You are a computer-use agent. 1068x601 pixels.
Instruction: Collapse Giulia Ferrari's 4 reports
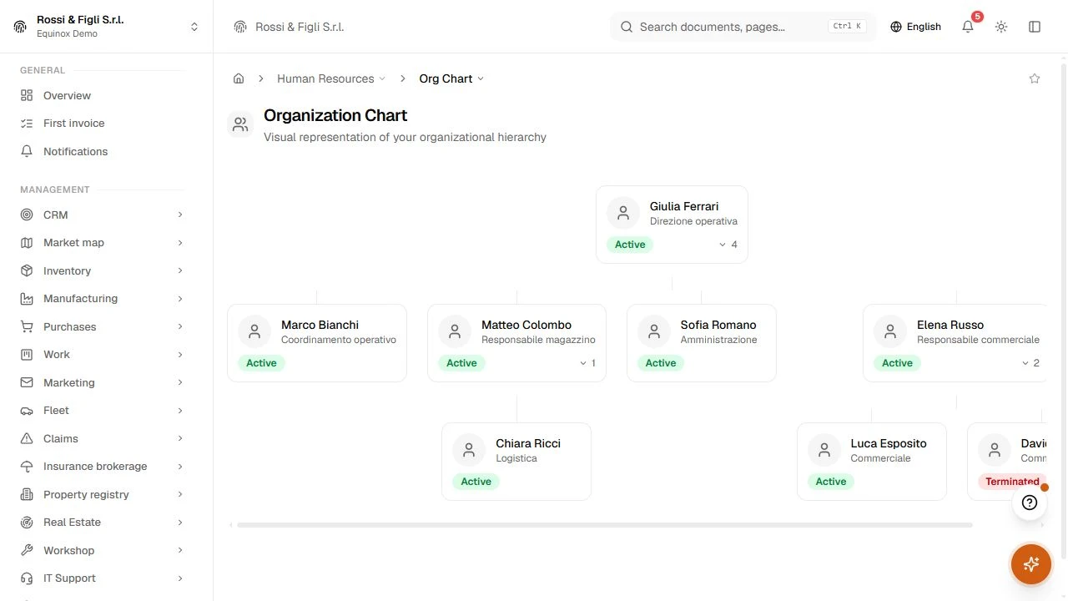pyautogui.click(x=728, y=245)
